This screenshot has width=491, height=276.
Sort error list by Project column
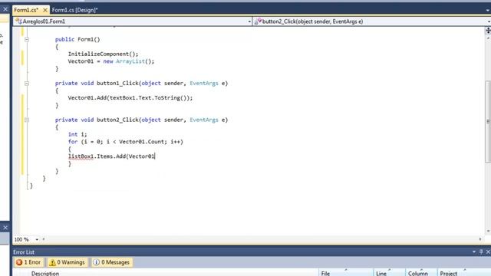coord(448,273)
